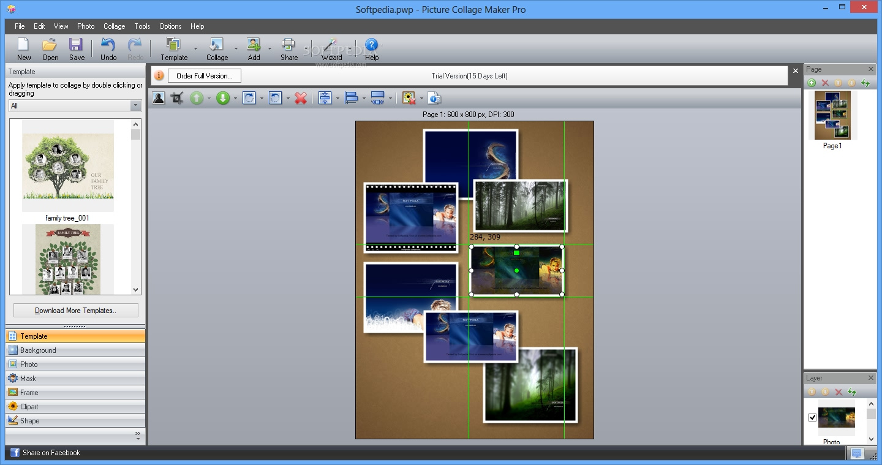Click the crop photo tool icon
Image resolution: width=882 pixels, height=465 pixels.
point(177,98)
